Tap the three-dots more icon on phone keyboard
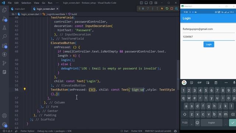Image resolution: width=236 pixels, height=133 pixels. click(226, 83)
